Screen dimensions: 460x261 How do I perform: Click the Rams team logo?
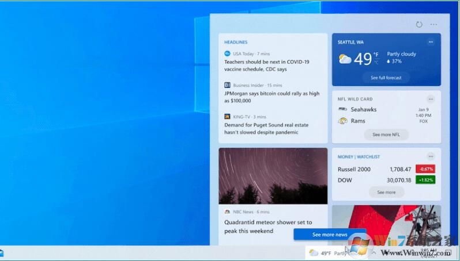coord(342,121)
